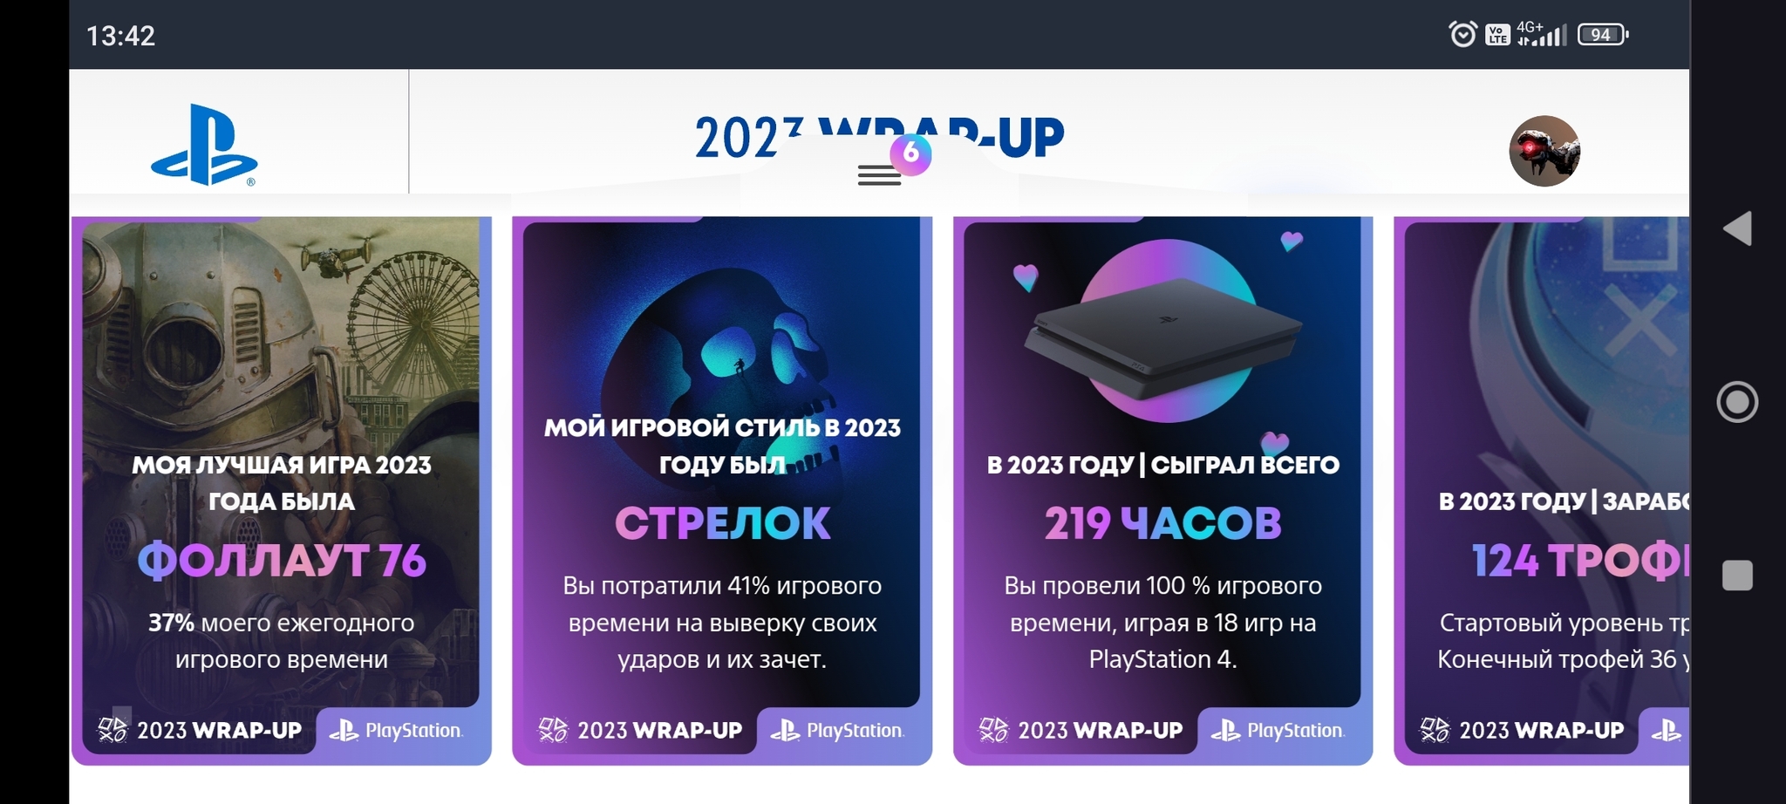Tap the battery indicator showing 94
This screenshot has height=804, width=1786.
(1603, 35)
